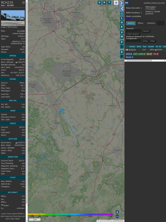Expand sidebar with right chevron arrow

point(122,3)
